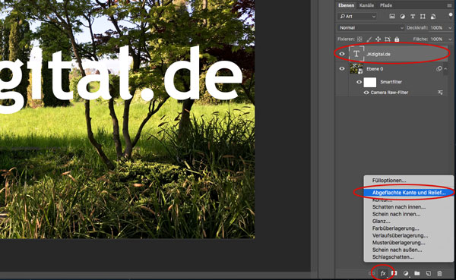Toggle Smartfilter visibility eye
The width and height of the screenshot is (456, 280).
359,82
